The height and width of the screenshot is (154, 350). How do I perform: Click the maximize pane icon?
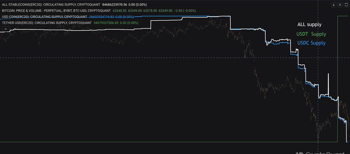(x=346, y=5)
